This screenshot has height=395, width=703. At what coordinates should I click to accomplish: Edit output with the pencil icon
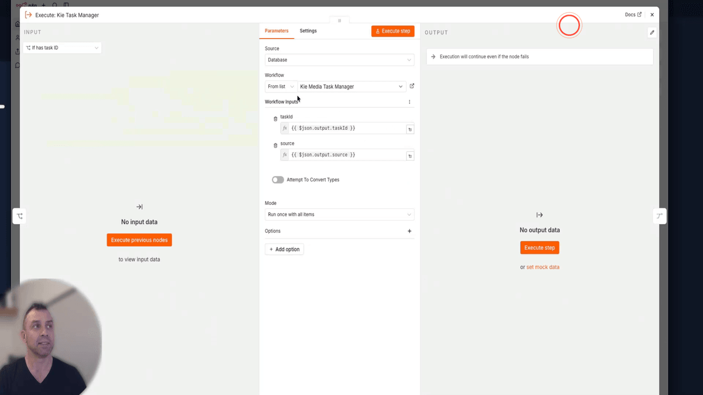click(652, 33)
